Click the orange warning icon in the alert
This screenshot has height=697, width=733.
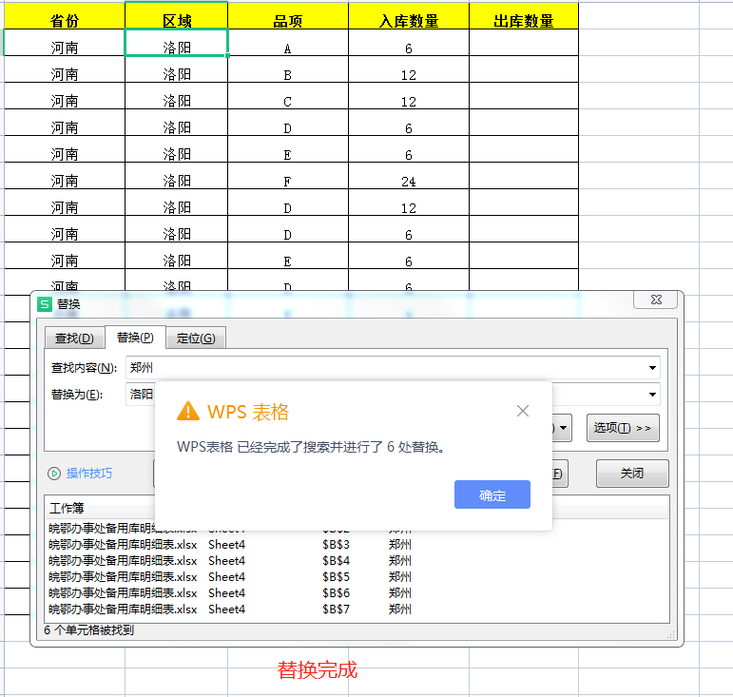[188, 411]
